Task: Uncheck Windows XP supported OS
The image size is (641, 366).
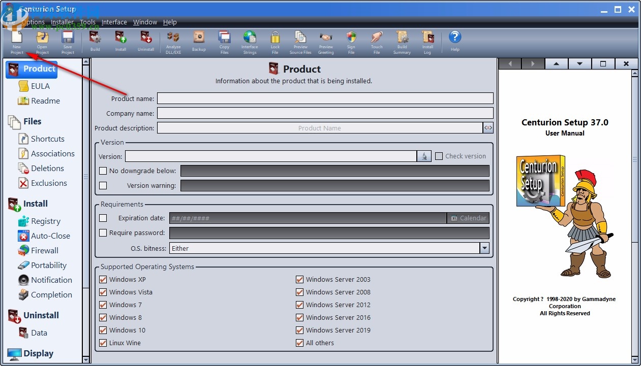Action: [x=103, y=280]
